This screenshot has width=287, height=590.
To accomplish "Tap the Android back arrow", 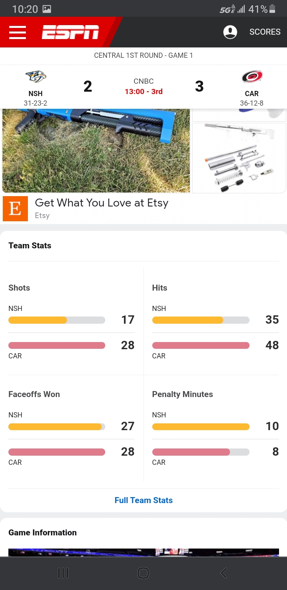I will click(x=224, y=573).
